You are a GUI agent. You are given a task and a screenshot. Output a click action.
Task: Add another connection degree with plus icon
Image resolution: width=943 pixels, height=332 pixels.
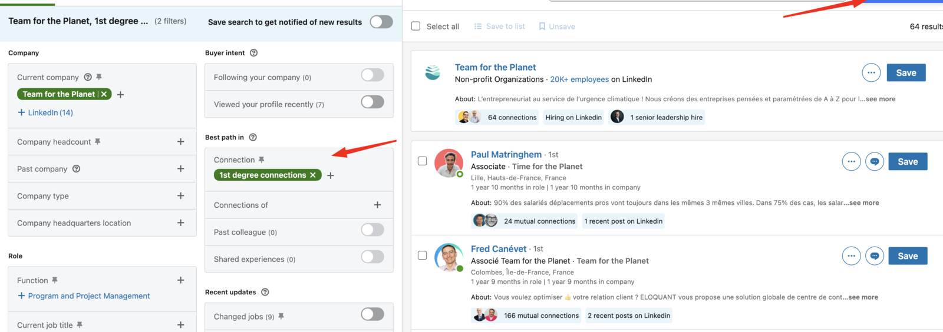click(x=331, y=175)
